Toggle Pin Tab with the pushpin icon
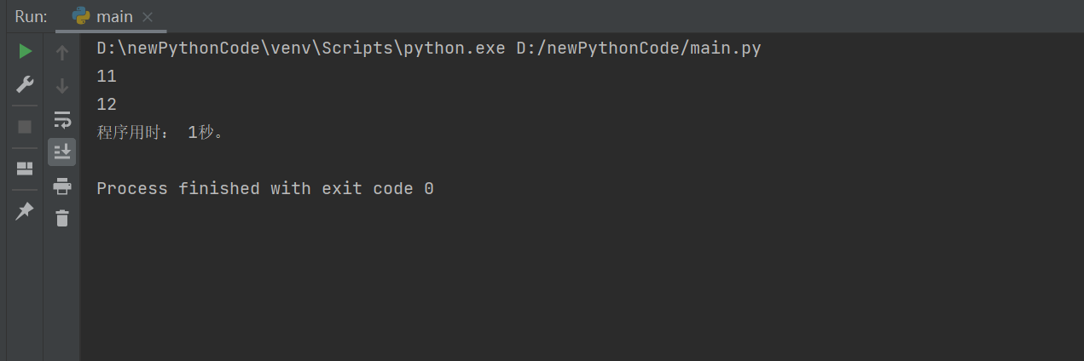The image size is (1084, 361). tap(25, 210)
